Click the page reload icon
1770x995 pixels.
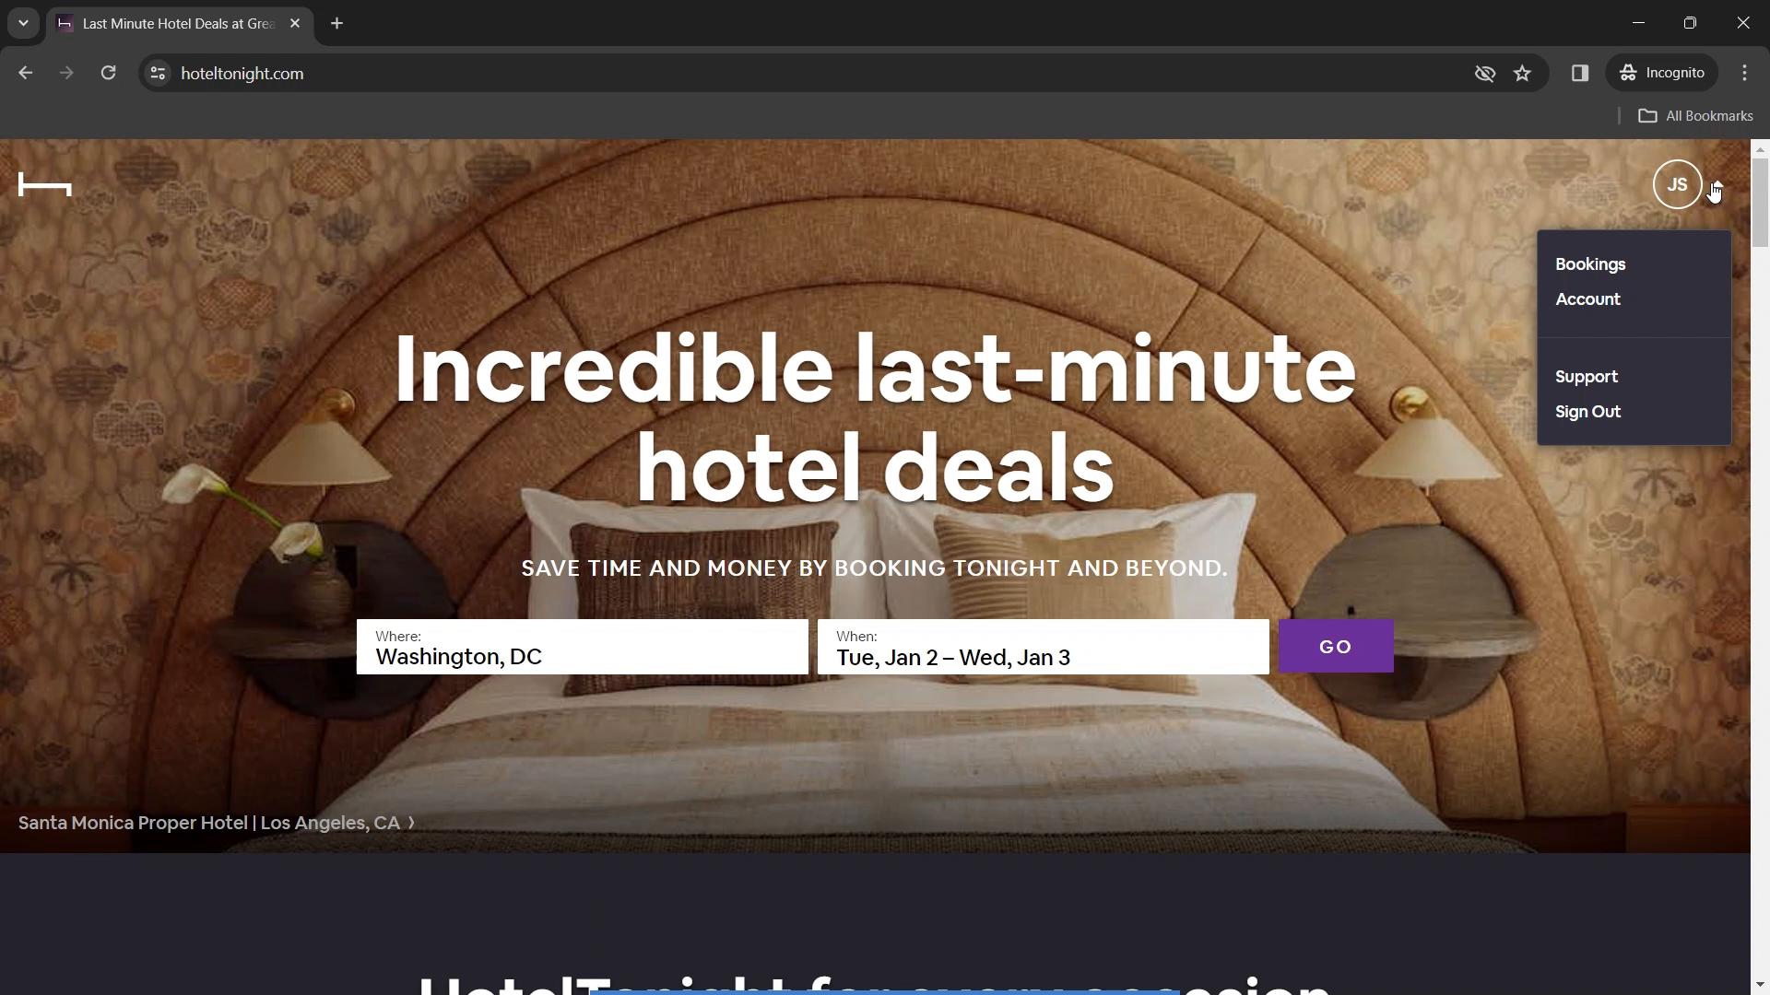[x=108, y=73]
